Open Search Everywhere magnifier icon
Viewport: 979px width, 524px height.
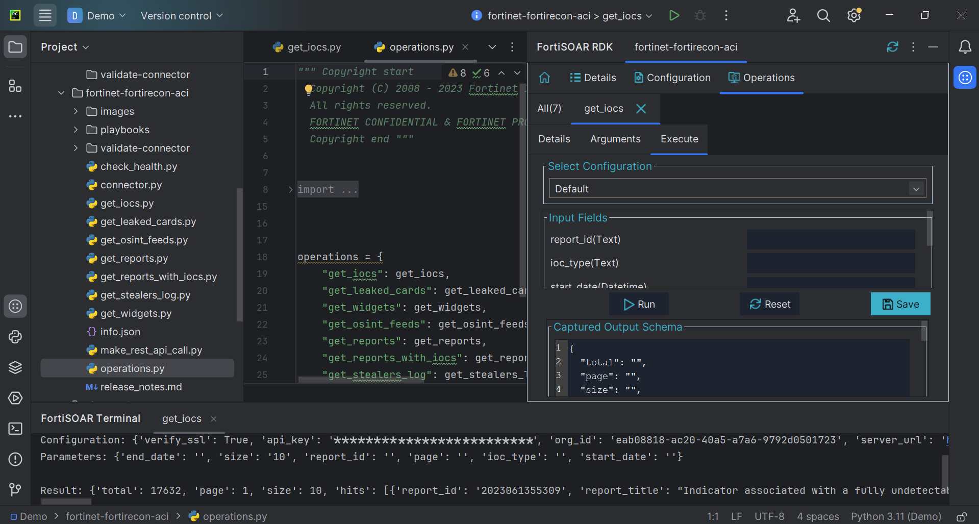[x=823, y=16]
